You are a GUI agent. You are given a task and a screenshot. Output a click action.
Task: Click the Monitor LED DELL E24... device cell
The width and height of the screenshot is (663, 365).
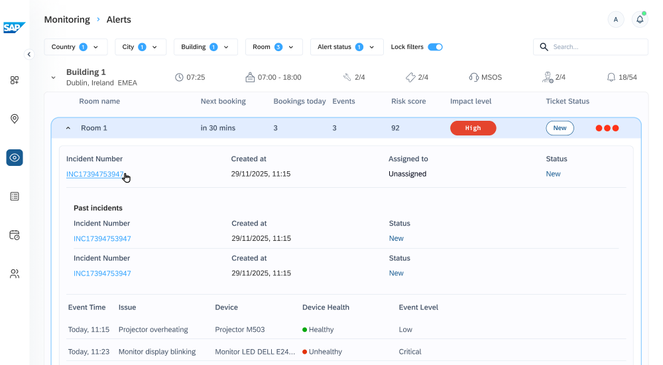click(255, 352)
